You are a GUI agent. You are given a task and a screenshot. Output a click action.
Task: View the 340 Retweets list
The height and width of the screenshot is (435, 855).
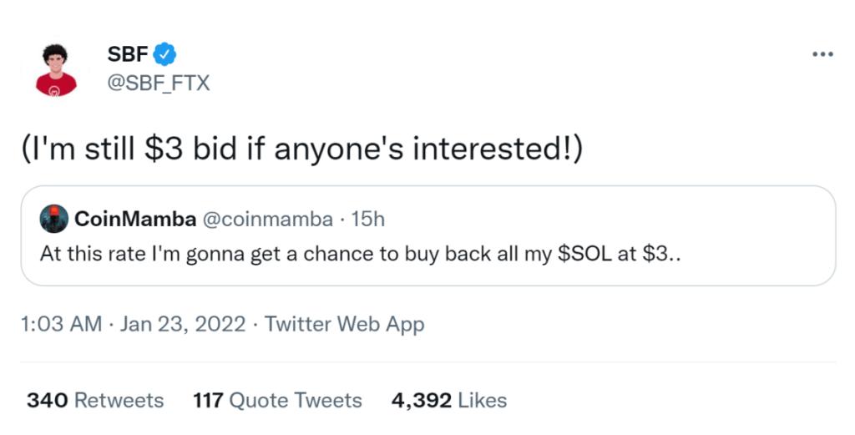tap(95, 400)
